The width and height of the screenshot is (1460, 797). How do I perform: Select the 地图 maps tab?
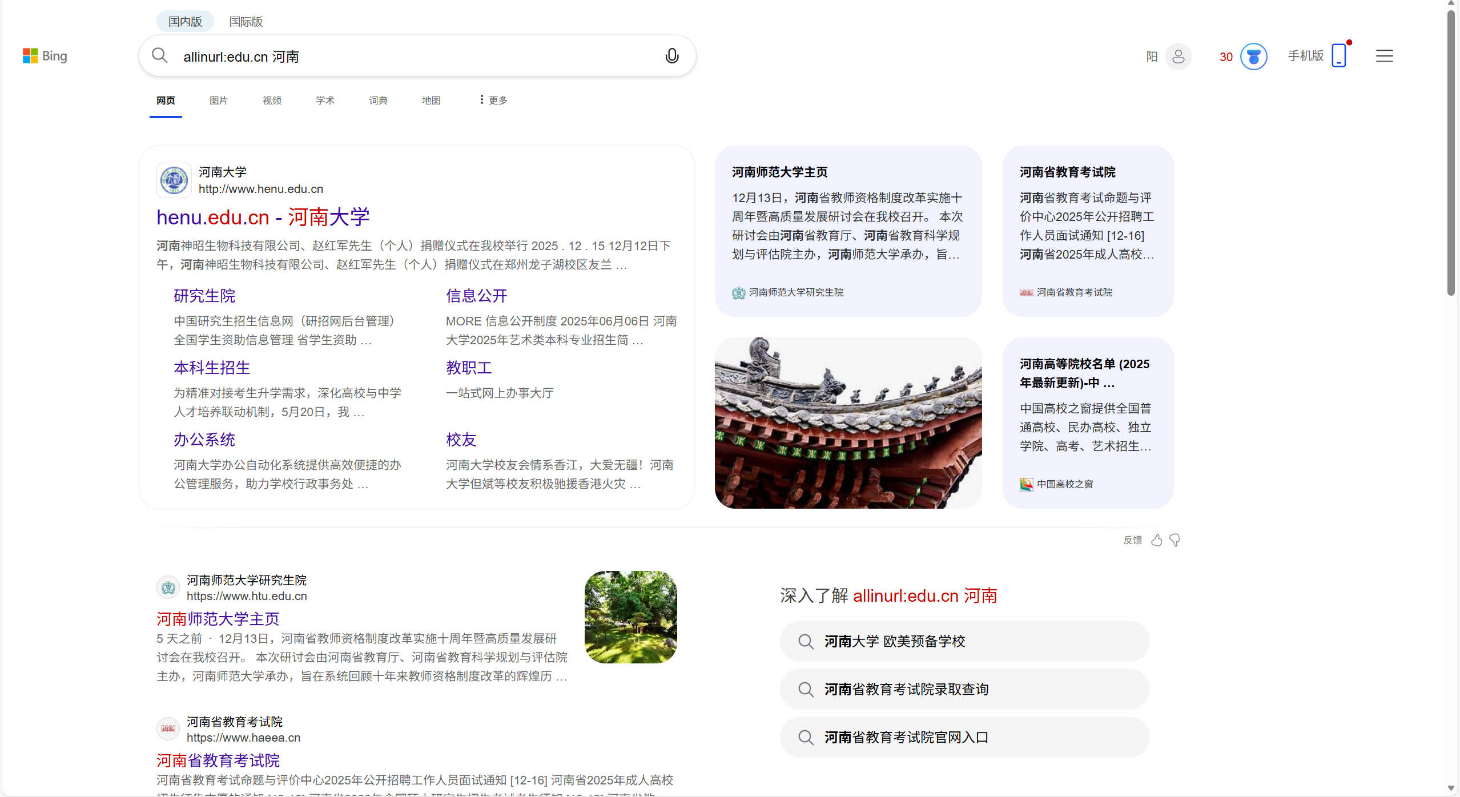431,100
